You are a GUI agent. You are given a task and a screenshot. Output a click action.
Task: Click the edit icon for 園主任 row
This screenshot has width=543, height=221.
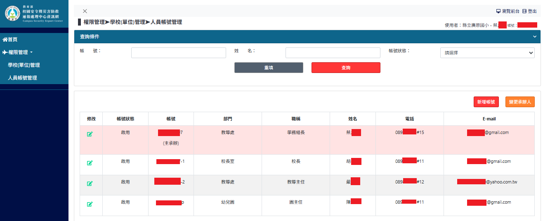pyautogui.click(x=90, y=204)
